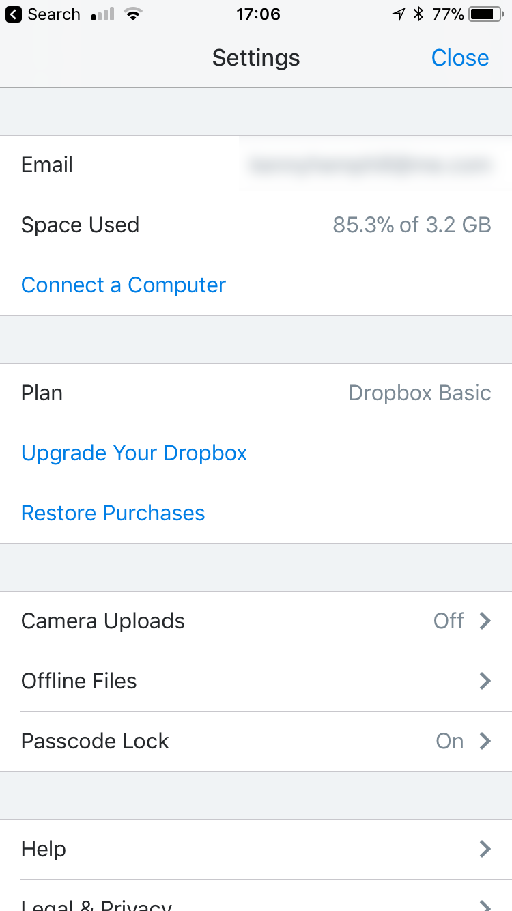This screenshot has height=911, width=512.
Task: Open Camera Uploads chevron
Action: click(x=485, y=621)
